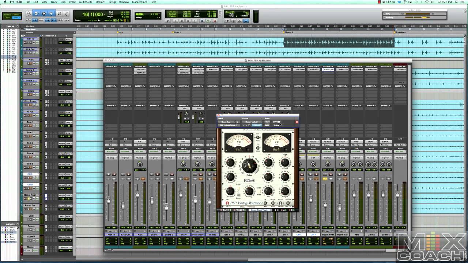468x263 pixels.
Task: Click the Speed knob on VintageWarmer
Action: pos(230,176)
